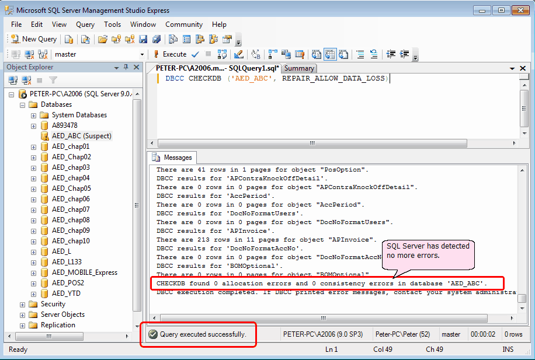
Task: Click the Filter funnel icon in Object Explorer
Action: [53, 80]
